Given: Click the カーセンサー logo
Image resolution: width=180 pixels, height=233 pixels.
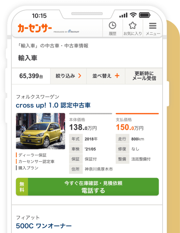Looking at the screenshot, I should pyautogui.click(x=35, y=28).
